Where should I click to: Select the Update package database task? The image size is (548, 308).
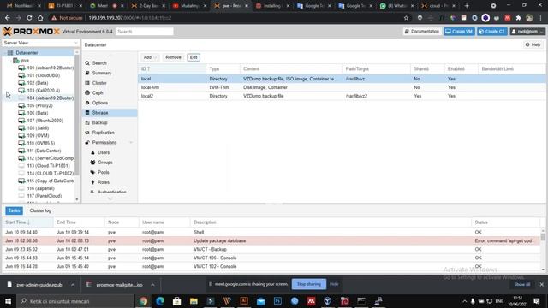click(272, 241)
